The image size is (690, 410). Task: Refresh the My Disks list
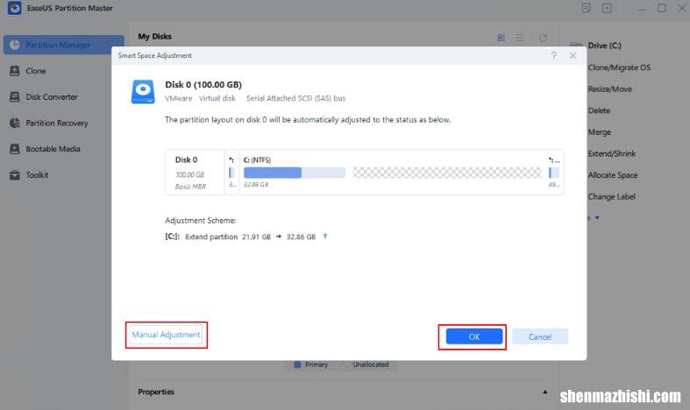click(x=543, y=38)
